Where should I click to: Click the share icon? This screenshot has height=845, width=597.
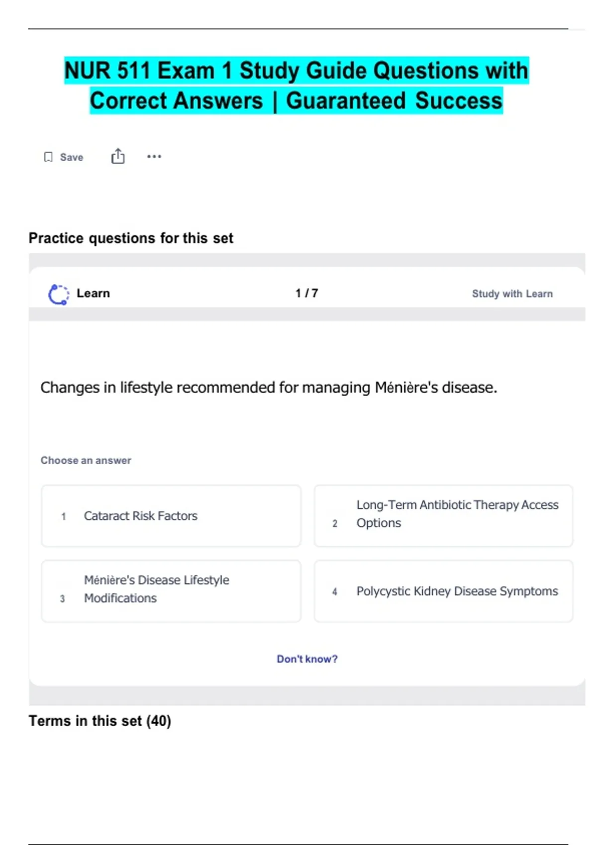pyautogui.click(x=118, y=156)
